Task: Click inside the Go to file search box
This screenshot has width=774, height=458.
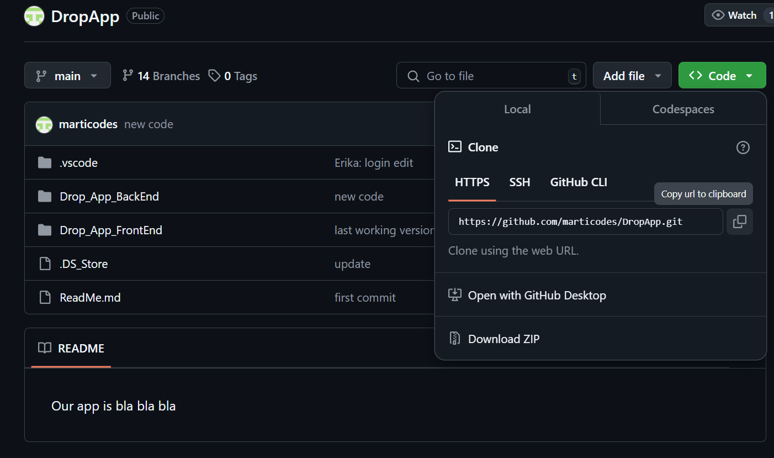Action: (x=486, y=76)
